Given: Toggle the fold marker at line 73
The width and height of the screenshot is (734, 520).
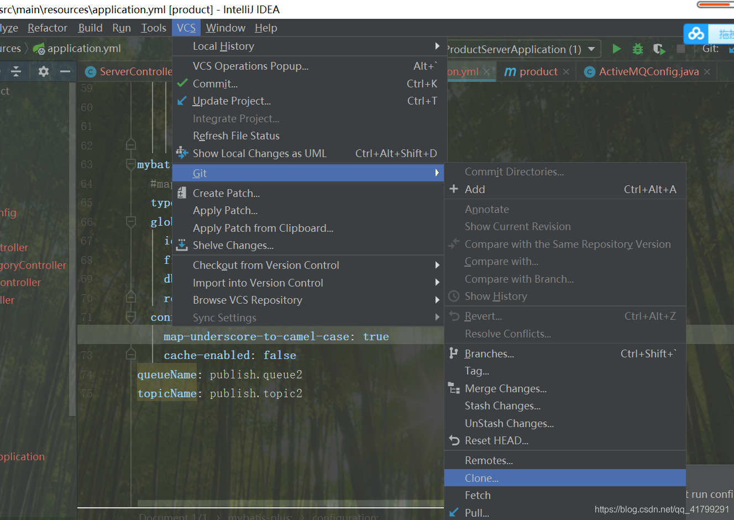Looking at the screenshot, I should point(131,354).
